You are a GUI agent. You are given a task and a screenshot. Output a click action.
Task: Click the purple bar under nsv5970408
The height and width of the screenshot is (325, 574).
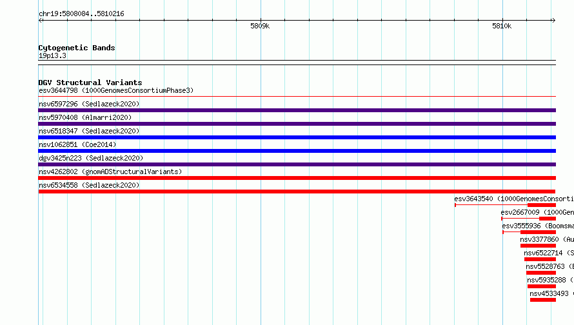pyautogui.click(x=297, y=124)
